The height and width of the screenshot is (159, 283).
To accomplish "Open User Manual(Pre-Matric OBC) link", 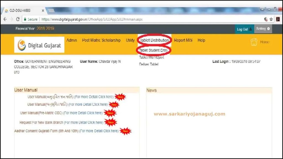I will 61,113.
